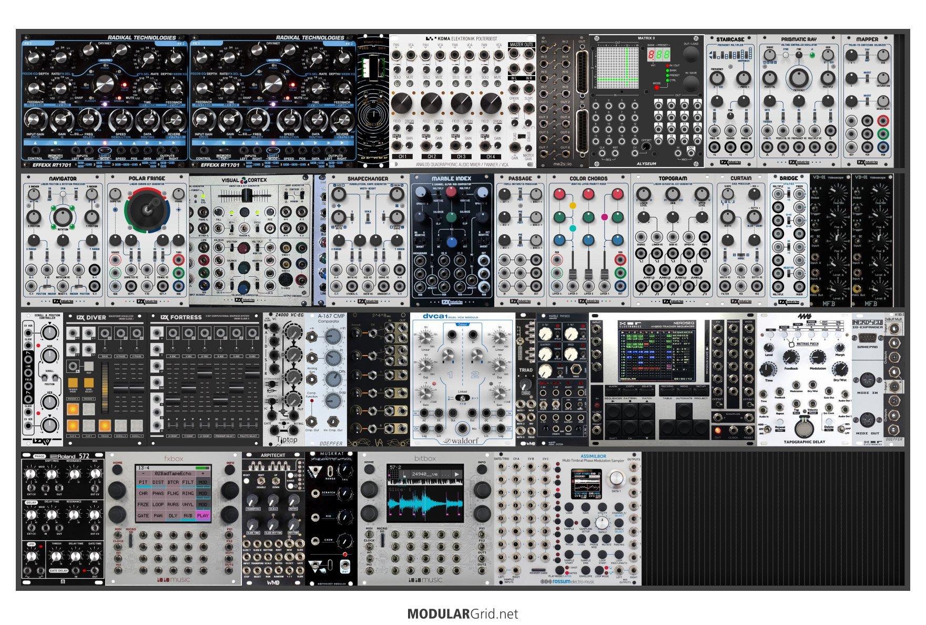The width and height of the screenshot is (926, 625).
Task: Push the Diver MAP button
Action: [89, 366]
